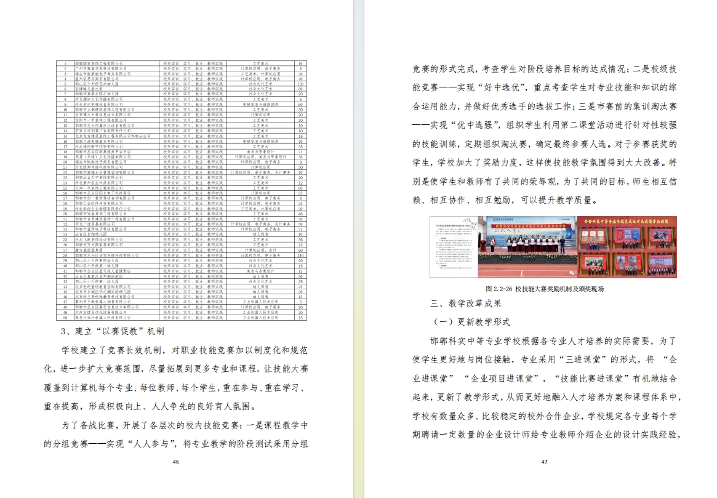Click 电梯安装与维修保养 in table row 9

[x=261, y=105]
